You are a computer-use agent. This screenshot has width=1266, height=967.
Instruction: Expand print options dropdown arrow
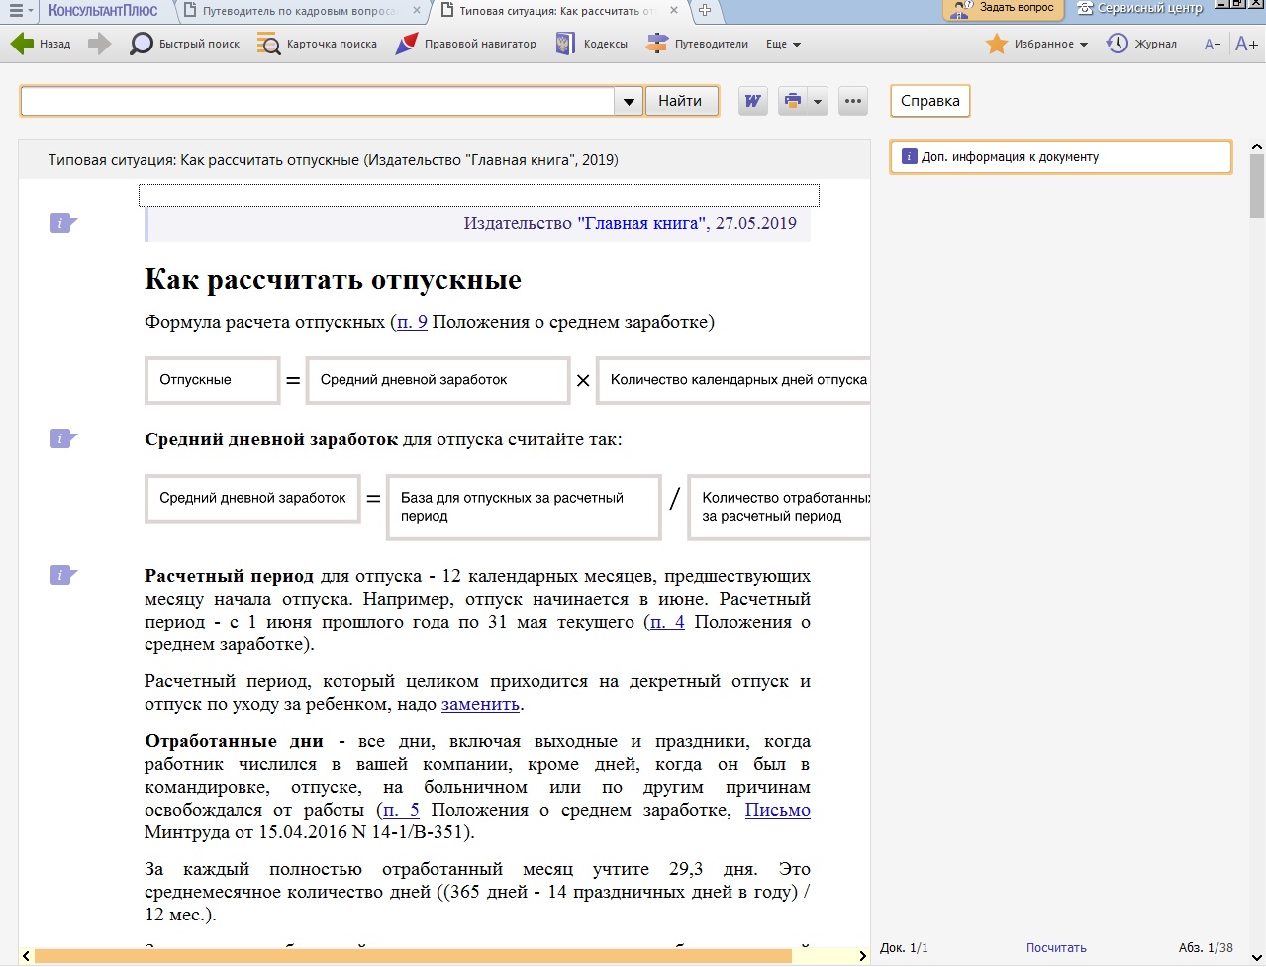coord(818,101)
